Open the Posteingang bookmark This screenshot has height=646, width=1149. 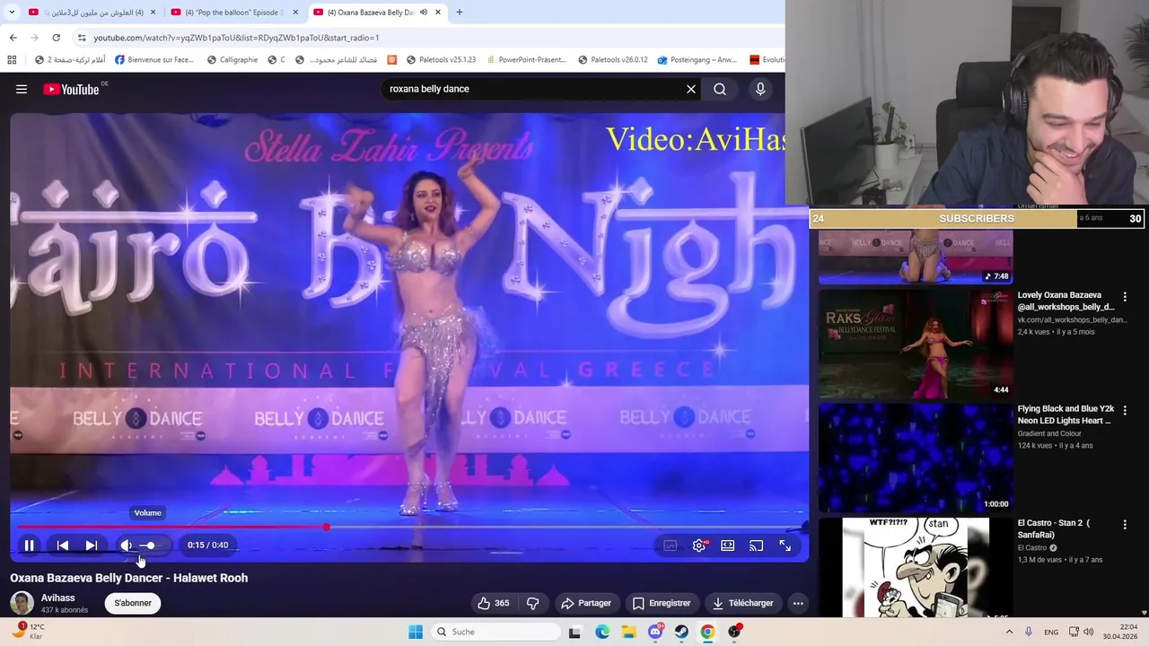coord(697,60)
